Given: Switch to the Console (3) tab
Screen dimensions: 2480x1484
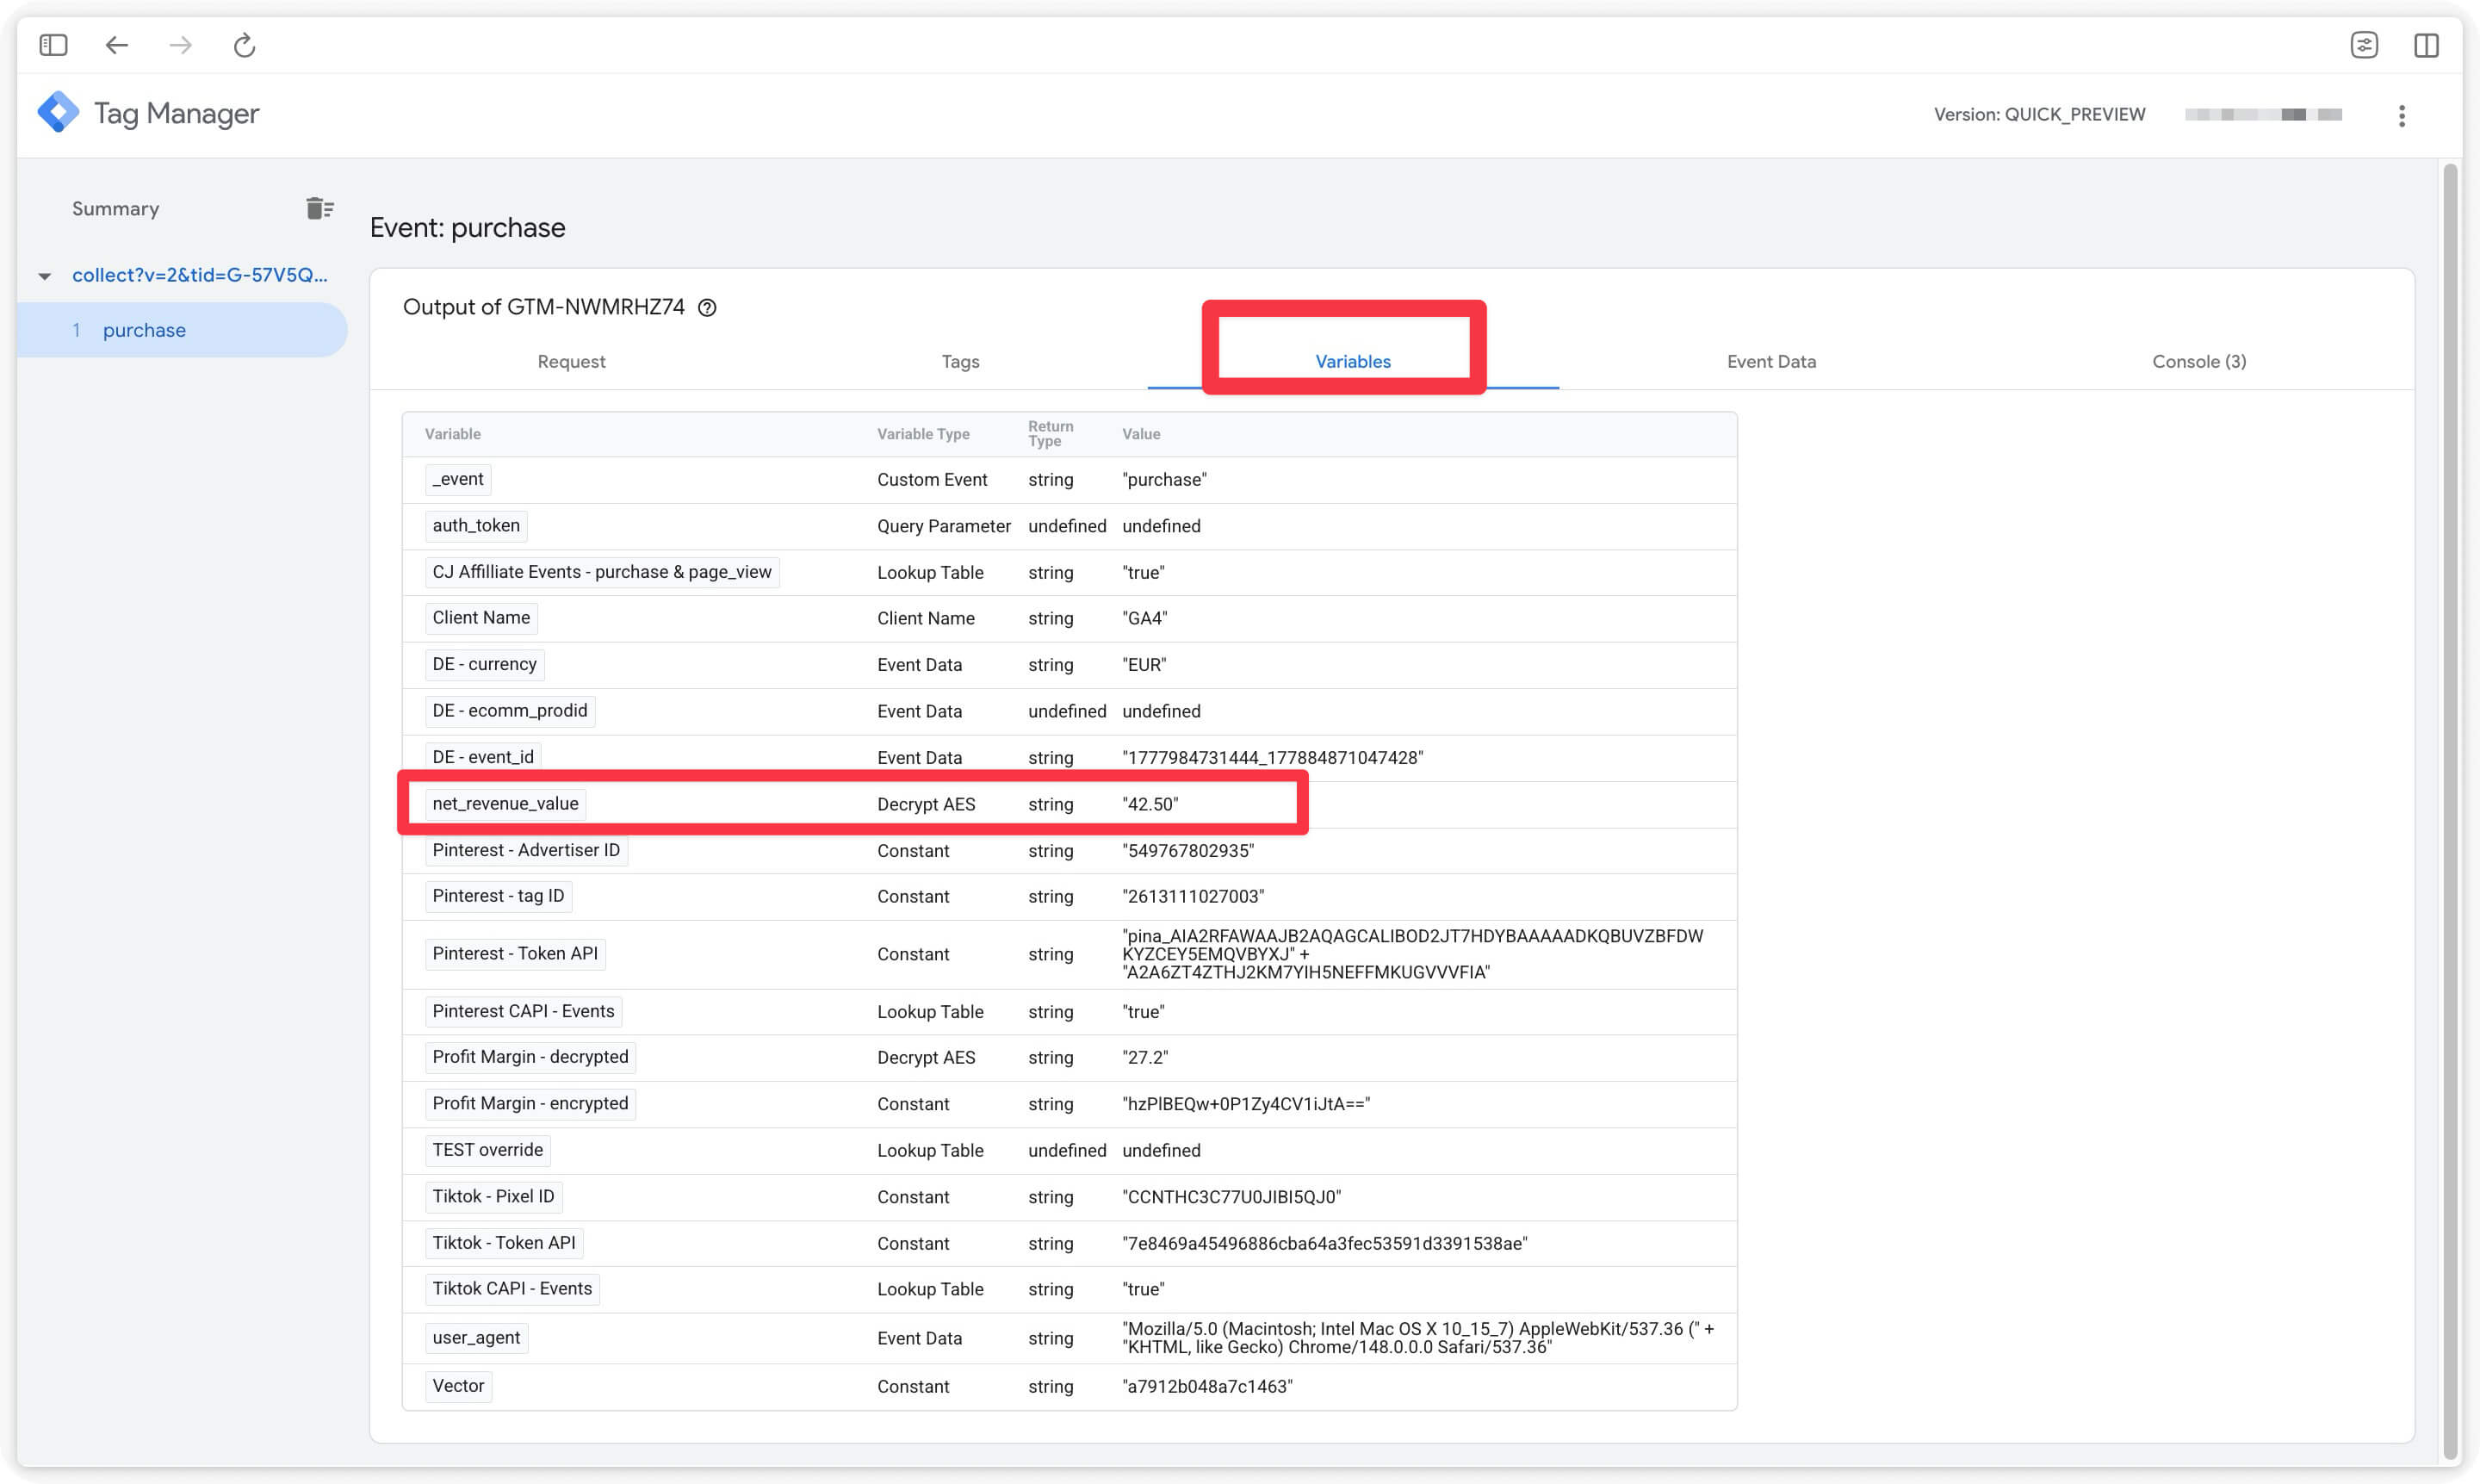Looking at the screenshot, I should 2198,362.
